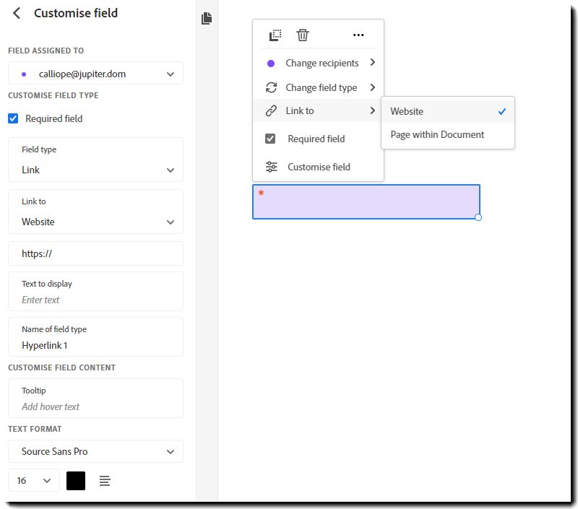
Task: Click the resize handle of link field
Action: [x=478, y=217]
